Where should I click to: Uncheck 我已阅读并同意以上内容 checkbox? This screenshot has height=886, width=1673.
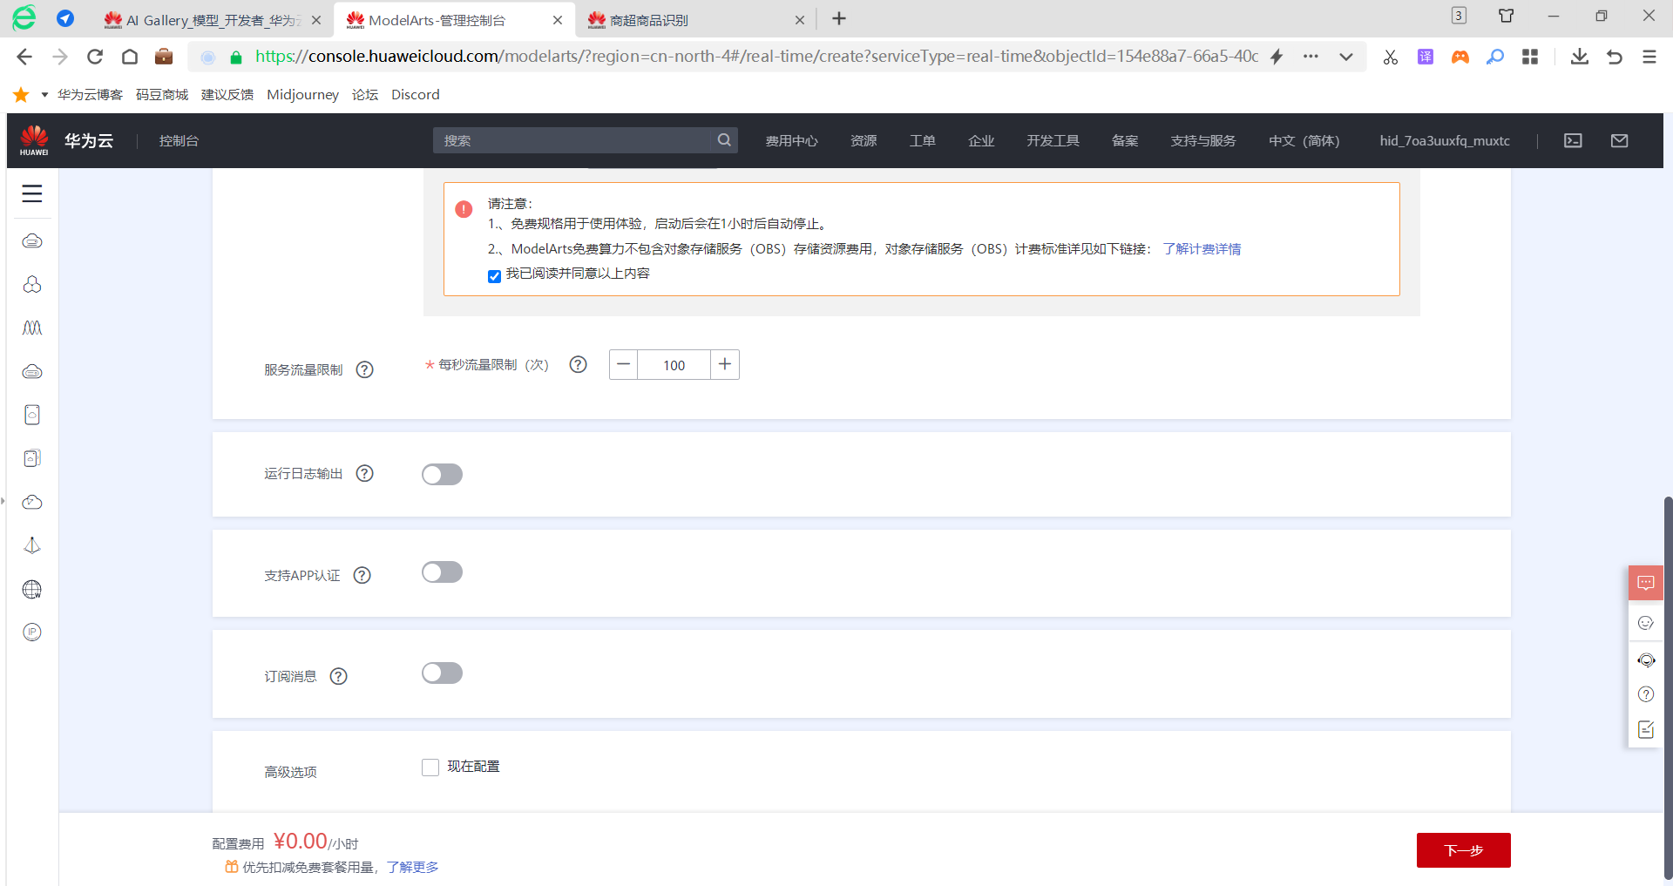point(494,276)
